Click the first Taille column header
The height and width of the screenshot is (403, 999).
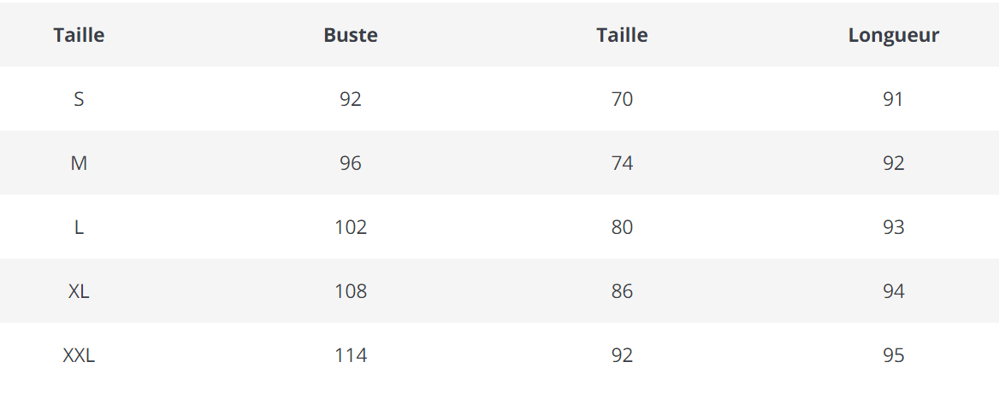point(79,35)
